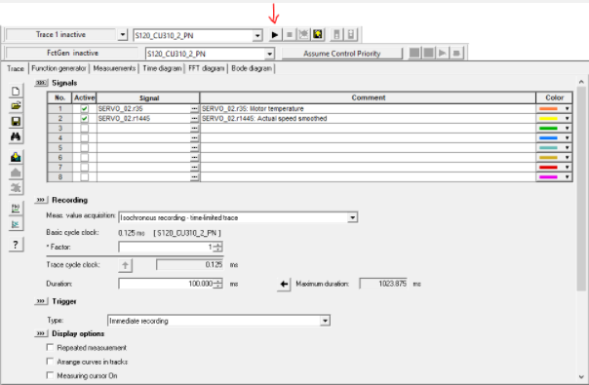Switch to the Trace tab
The width and height of the screenshot is (589, 385).
[16, 68]
